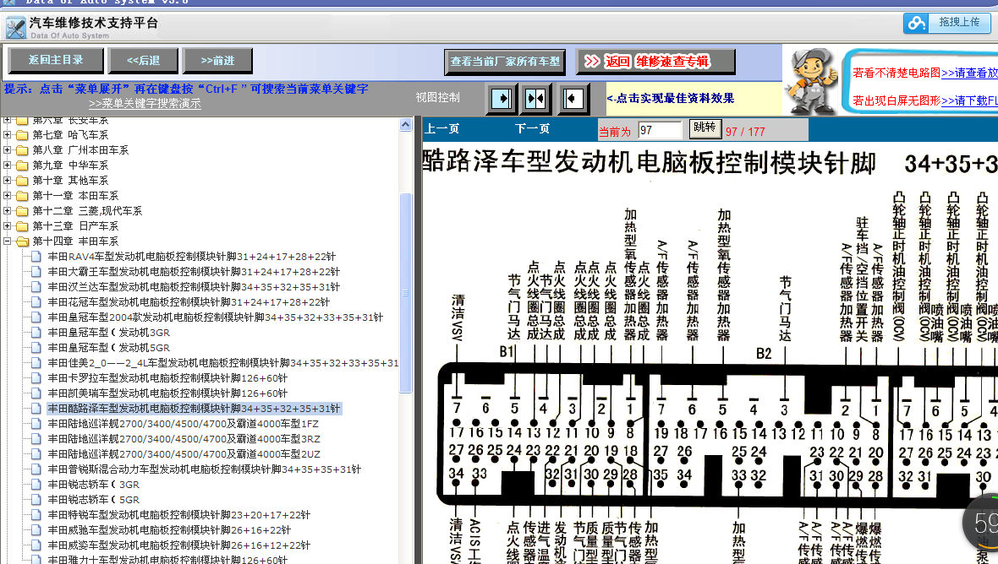
Task: Click the 返回主目录 button
Action: pos(55,60)
